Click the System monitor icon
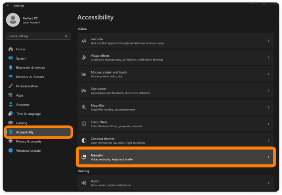Image resolution: width=282 pixels, height=195 pixels. click(11, 58)
